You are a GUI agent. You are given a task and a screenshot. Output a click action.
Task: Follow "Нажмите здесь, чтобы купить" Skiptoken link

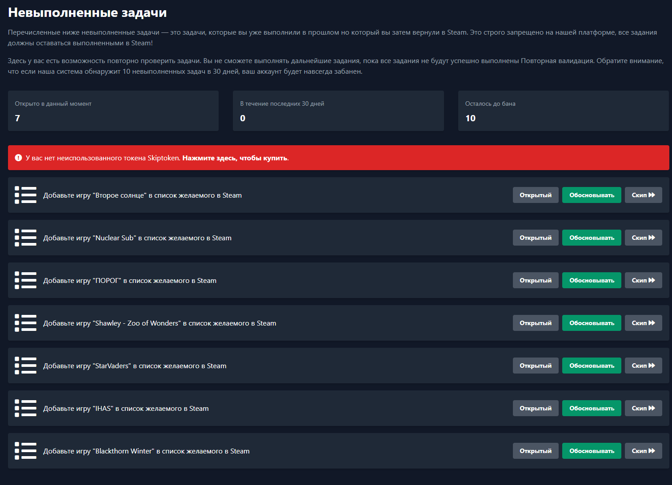point(235,158)
